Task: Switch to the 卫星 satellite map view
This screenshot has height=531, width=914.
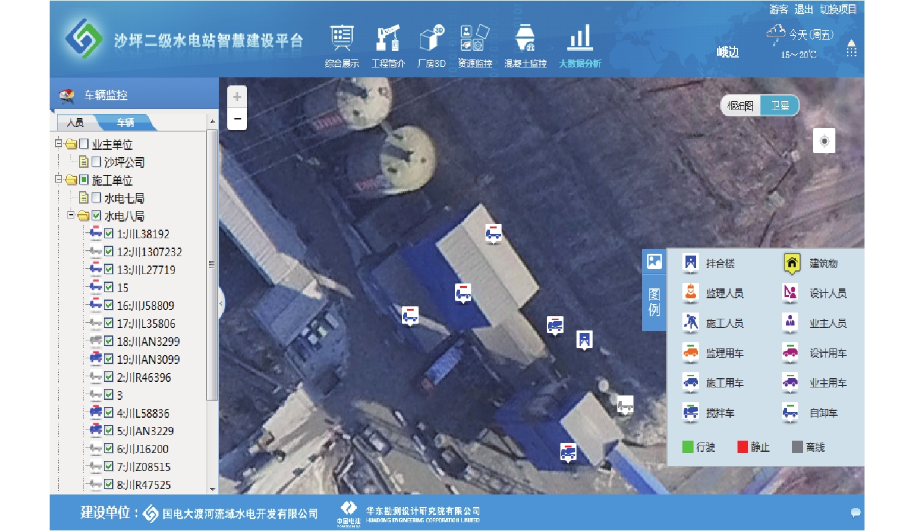Action: click(x=780, y=106)
